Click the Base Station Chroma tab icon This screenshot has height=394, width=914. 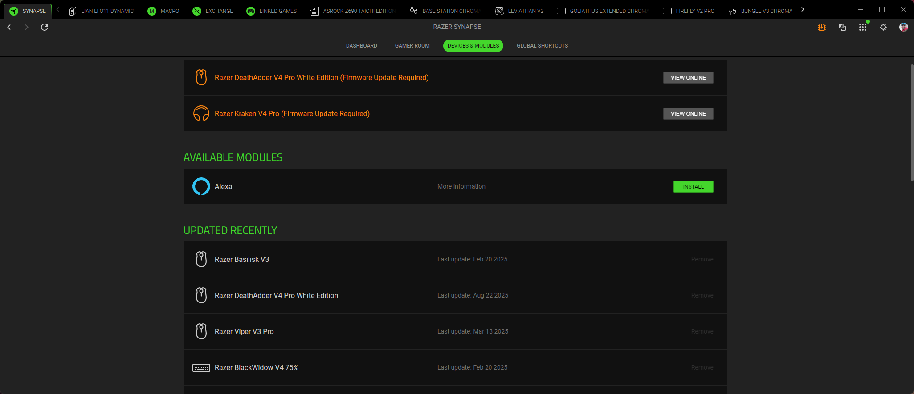[414, 11]
